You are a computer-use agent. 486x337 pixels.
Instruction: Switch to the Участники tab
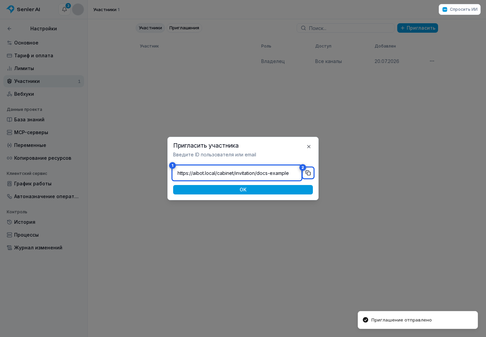(x=150, y=28)
